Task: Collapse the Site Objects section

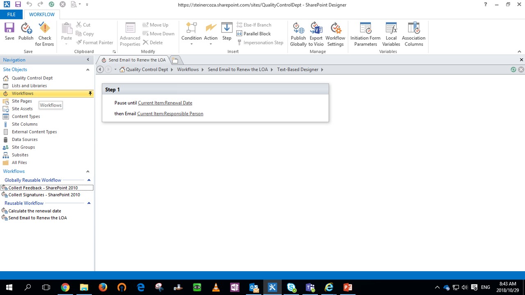Action: click(88, 70)
